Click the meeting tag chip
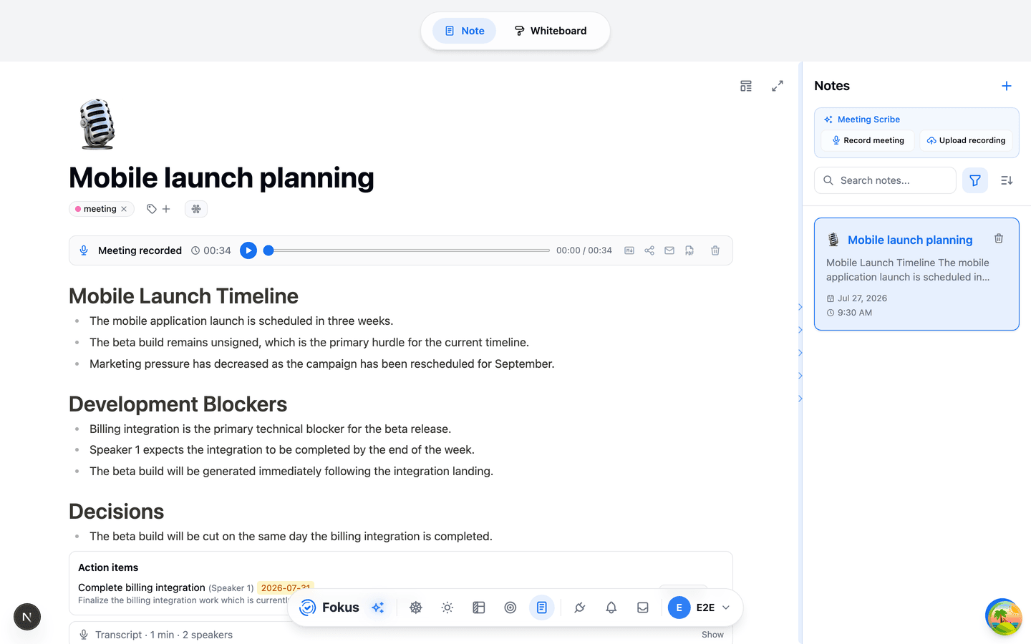The width and height of the screenshot is (1031, 644). coord(102,209)
